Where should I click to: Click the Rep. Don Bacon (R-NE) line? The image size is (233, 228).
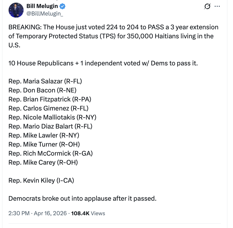42,90
